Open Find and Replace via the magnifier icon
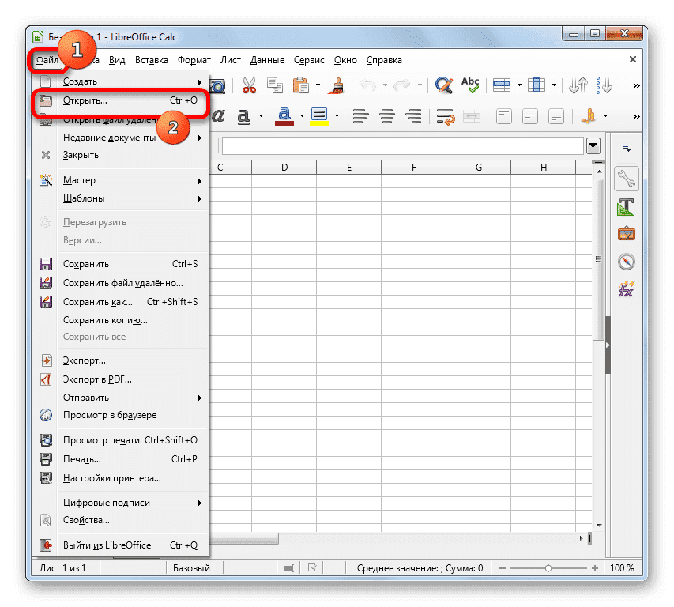674x607 pixels. pos(443,85)
